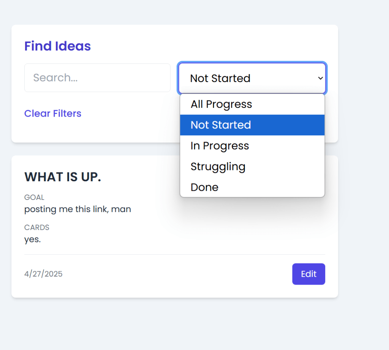The image size is (389, 350).
Task: Click the cards value text "yes."
Action: [x=33, y=239]
